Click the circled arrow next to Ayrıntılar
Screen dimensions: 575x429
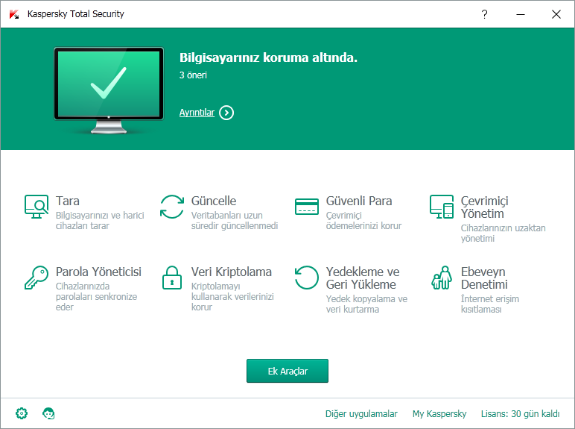[x=226, y=113]
